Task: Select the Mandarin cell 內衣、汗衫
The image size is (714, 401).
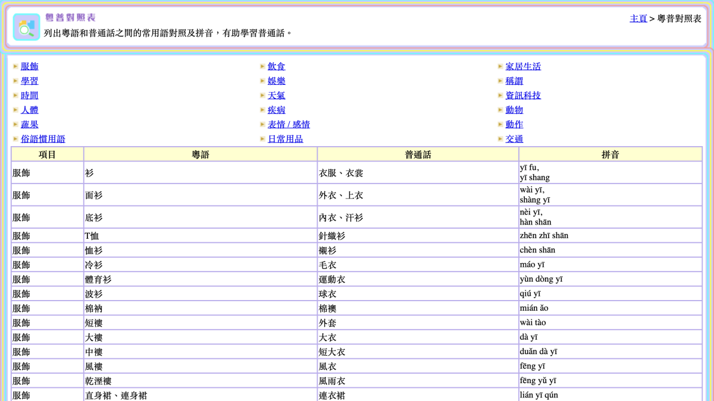Action: click(x=418, y=217)
